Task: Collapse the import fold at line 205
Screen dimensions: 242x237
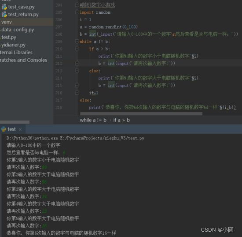Action: [77, 12]
